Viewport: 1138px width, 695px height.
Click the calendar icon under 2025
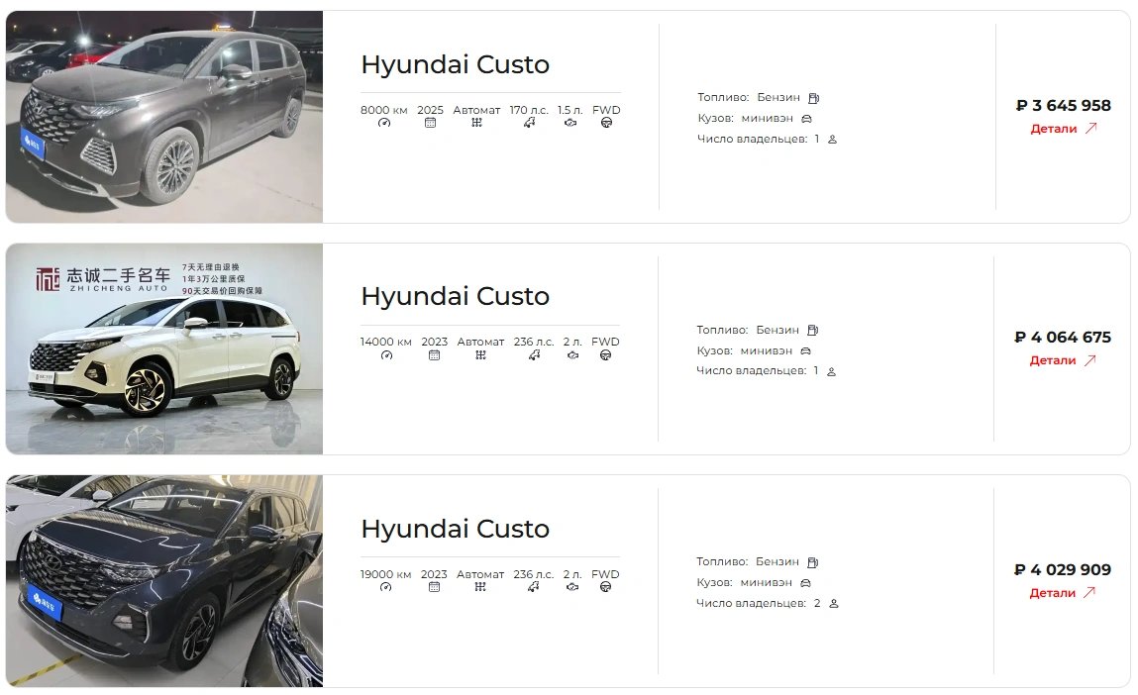point(430,123)
